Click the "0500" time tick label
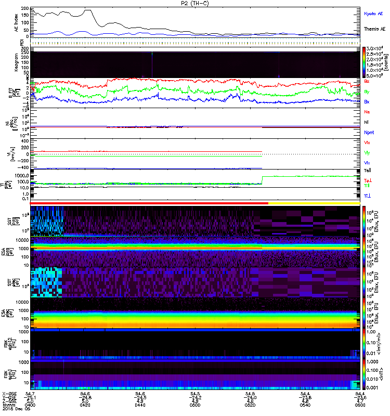This screenshot has width=390, height=416. click(x=195, y=405)
